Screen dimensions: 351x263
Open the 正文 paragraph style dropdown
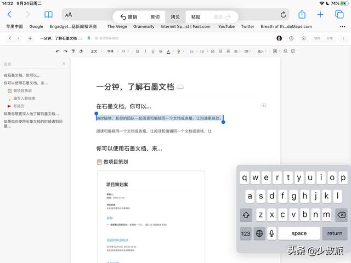pos(97,51)
